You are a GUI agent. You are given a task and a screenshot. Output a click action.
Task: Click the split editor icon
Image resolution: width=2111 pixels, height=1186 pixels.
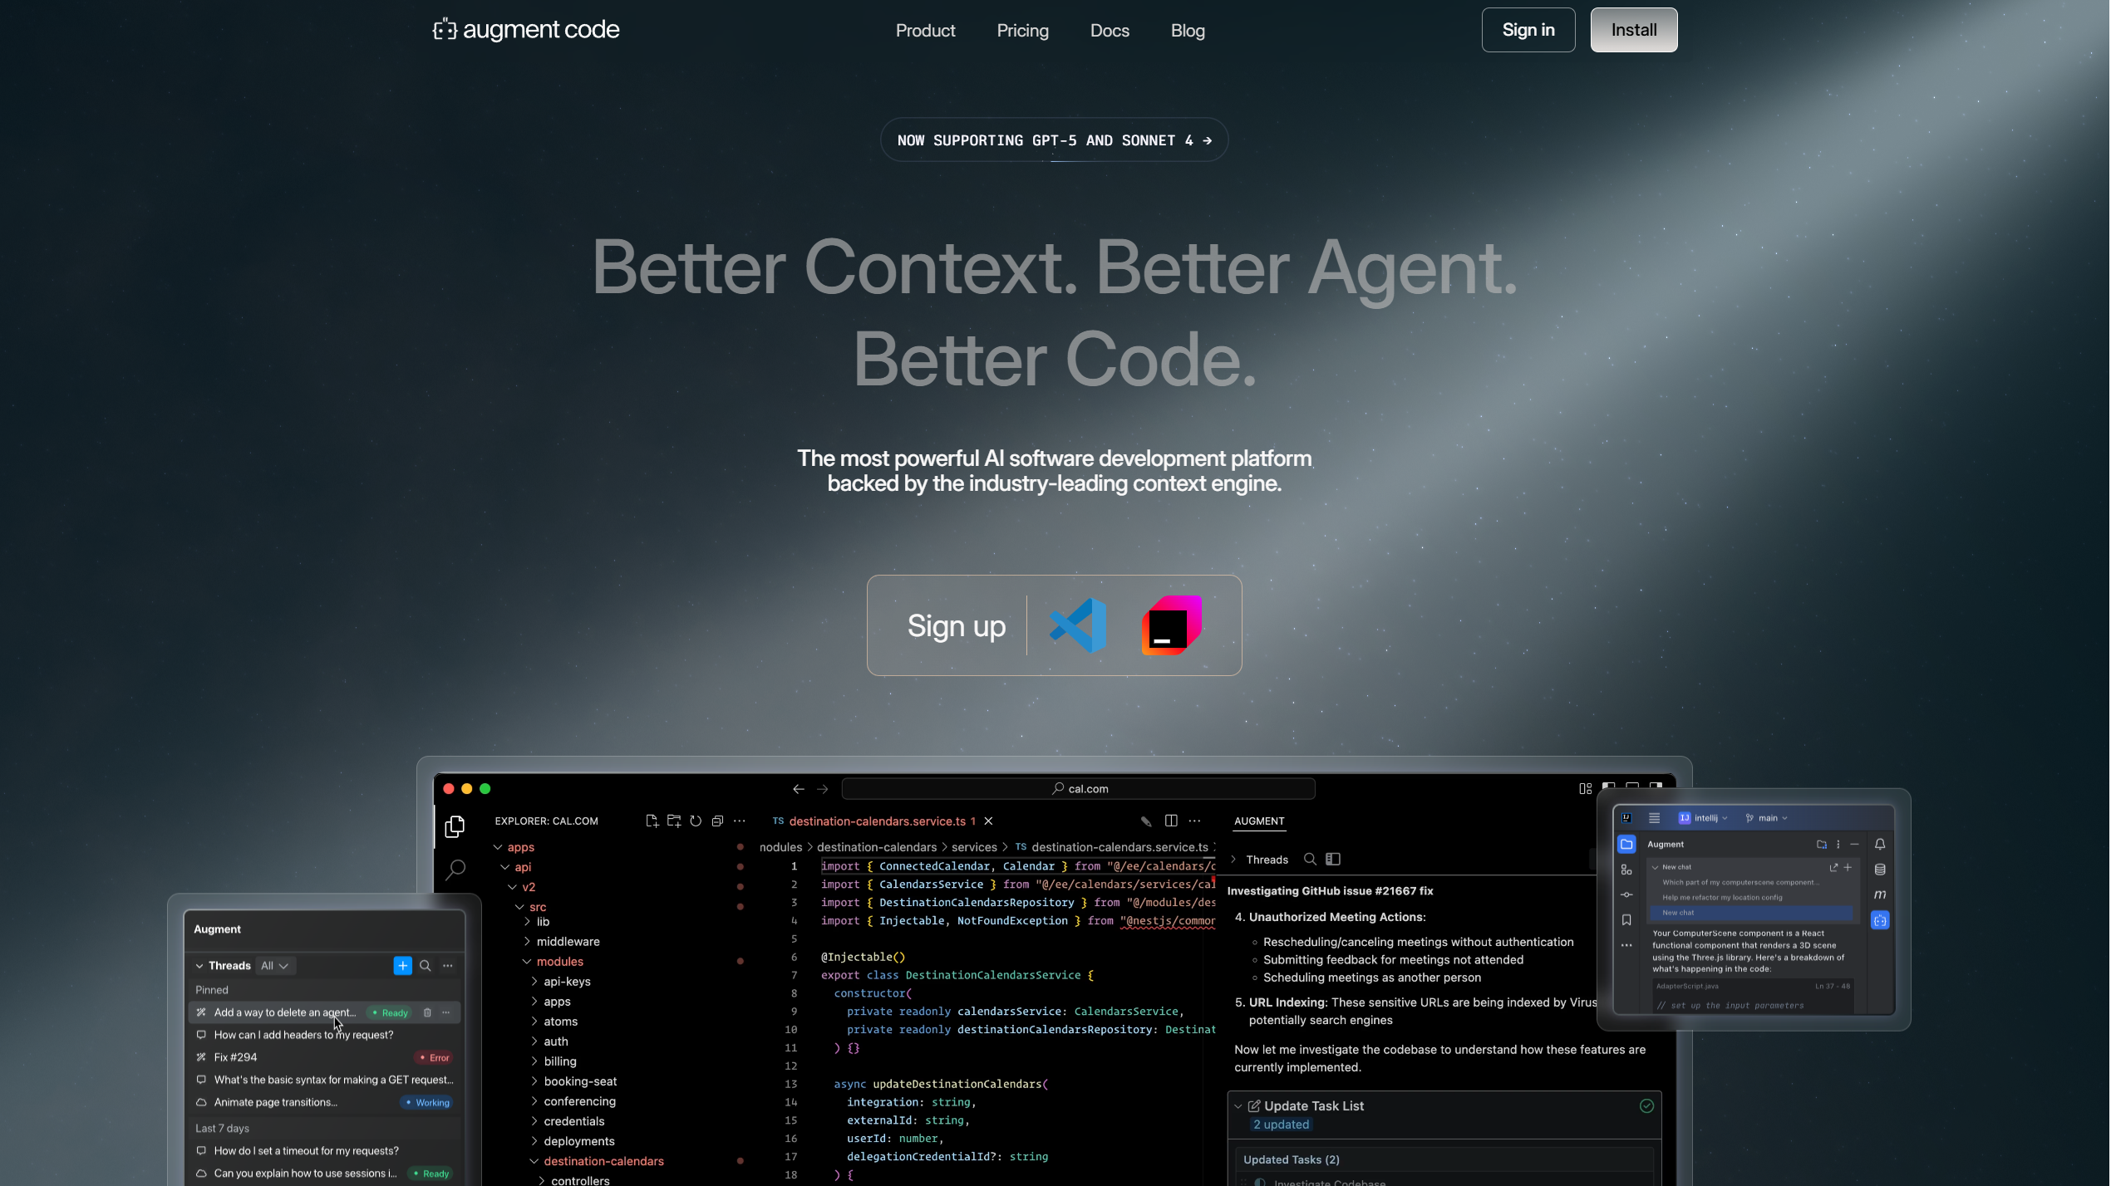1171,821
